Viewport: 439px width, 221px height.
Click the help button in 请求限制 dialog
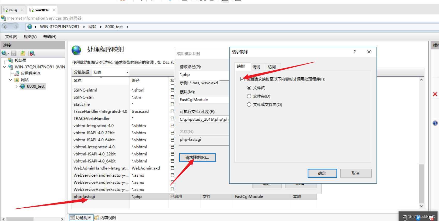(x=355, y=52)
